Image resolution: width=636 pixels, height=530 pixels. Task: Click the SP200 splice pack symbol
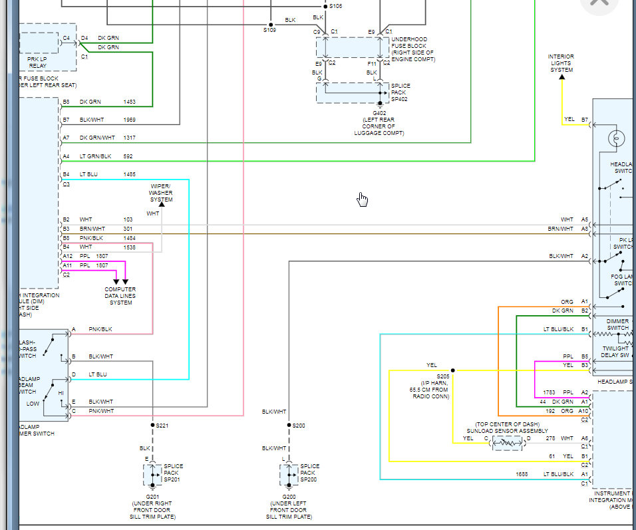[x=289, y=475]
